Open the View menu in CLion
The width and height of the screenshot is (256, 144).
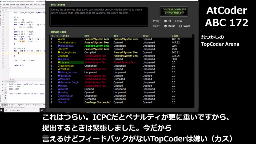[x=7, y=5]
